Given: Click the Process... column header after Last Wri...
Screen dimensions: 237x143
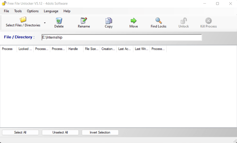Looking at the screenshot, I should click(158, 49).
